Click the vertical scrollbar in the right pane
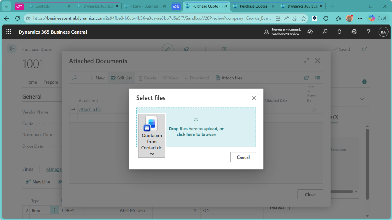 tap(367, 160)
